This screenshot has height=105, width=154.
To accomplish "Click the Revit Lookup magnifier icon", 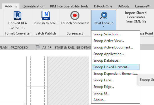I will coord(104,15).
